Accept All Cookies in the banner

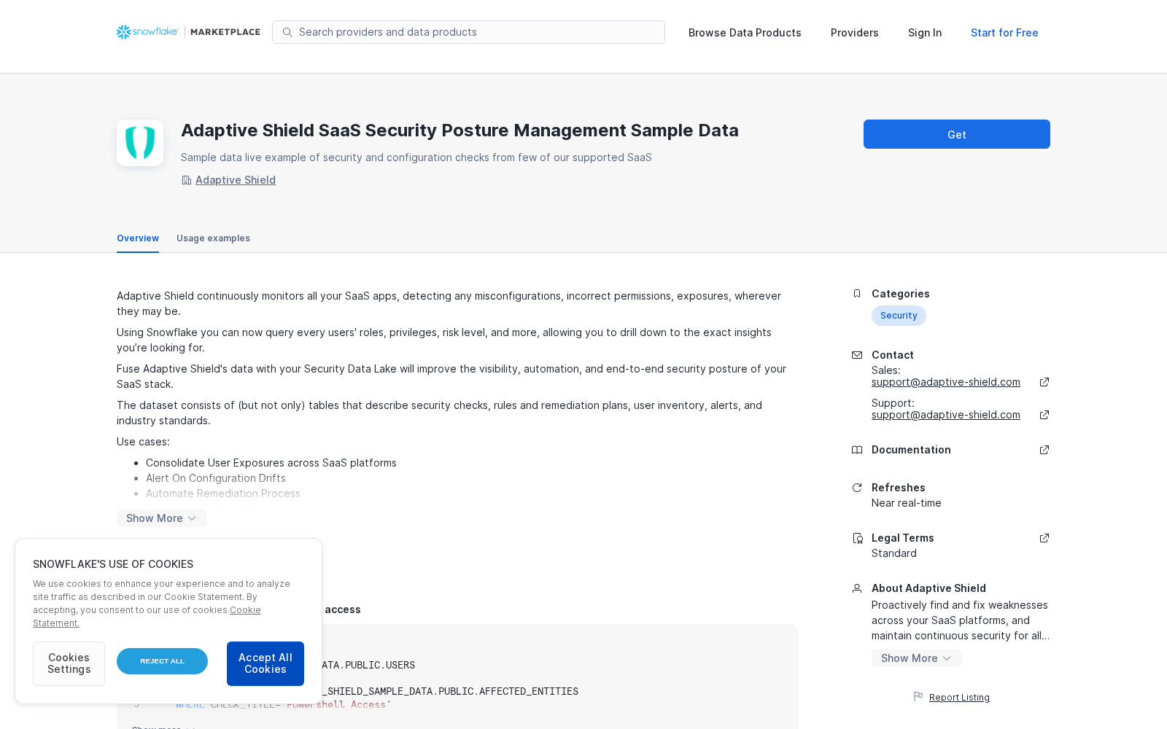(265, 663)
